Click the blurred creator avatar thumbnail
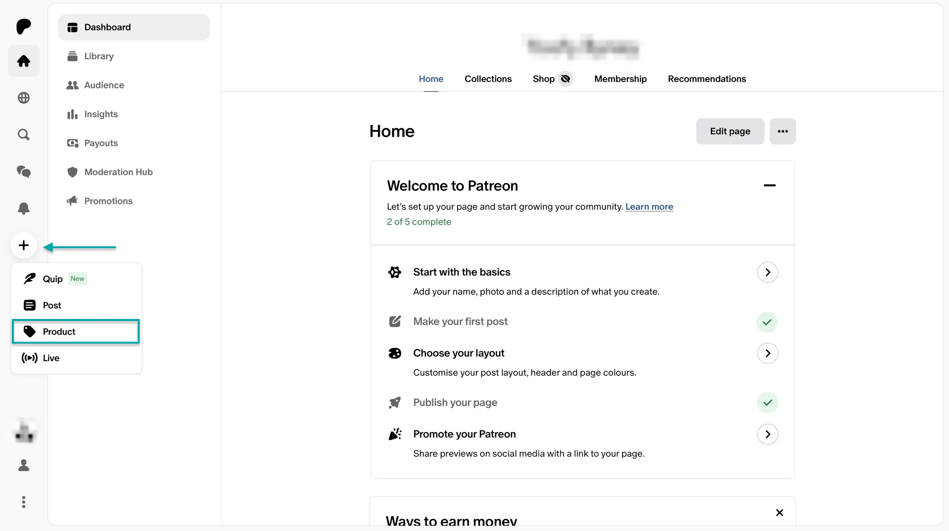 tap(25, 431)
